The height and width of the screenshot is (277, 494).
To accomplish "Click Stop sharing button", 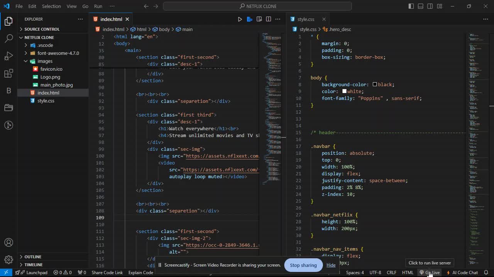I will coord(303,265).
